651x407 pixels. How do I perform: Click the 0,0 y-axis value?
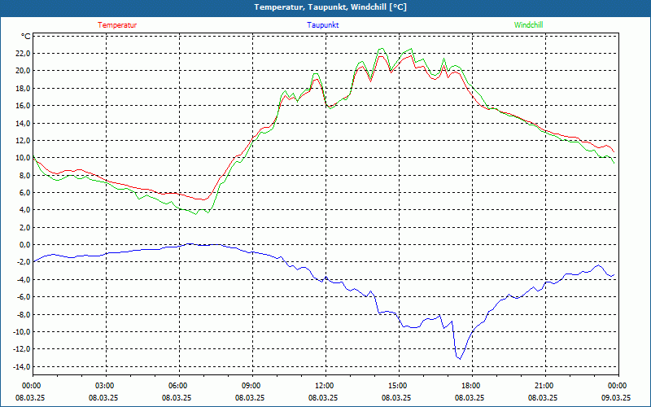pos(24,245)
